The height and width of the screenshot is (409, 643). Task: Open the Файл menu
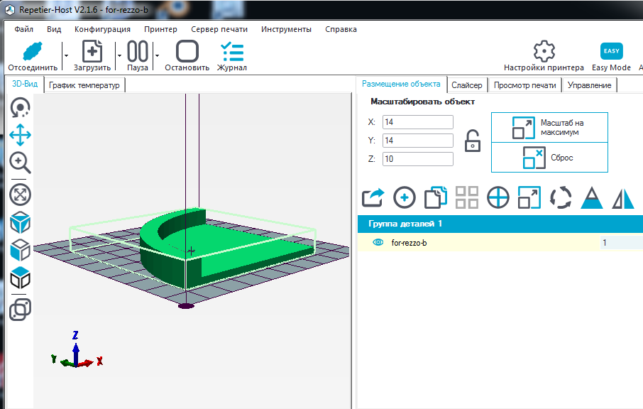(x=24, y=29)
